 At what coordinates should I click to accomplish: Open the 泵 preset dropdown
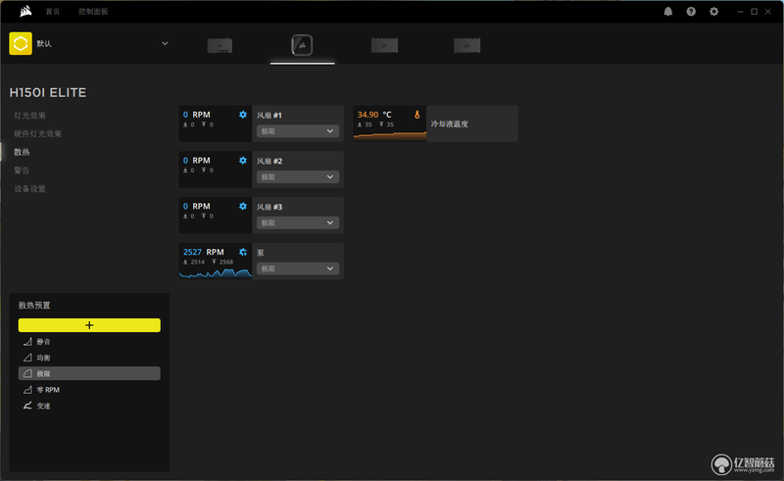click(x=298, y=268)
